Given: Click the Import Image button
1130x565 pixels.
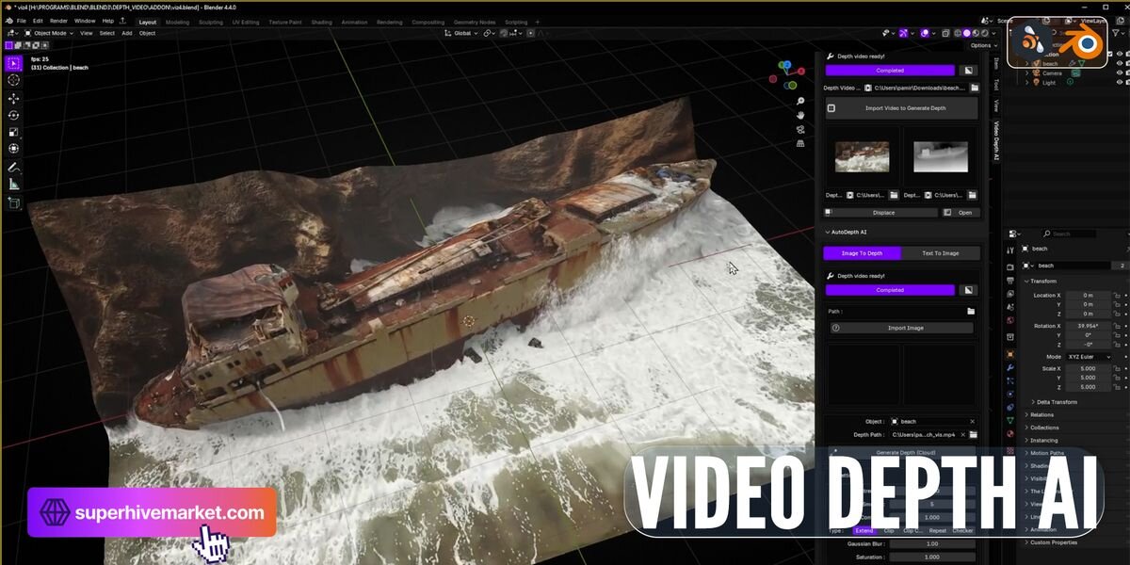Looking at the screenshot, I should 901,328.
